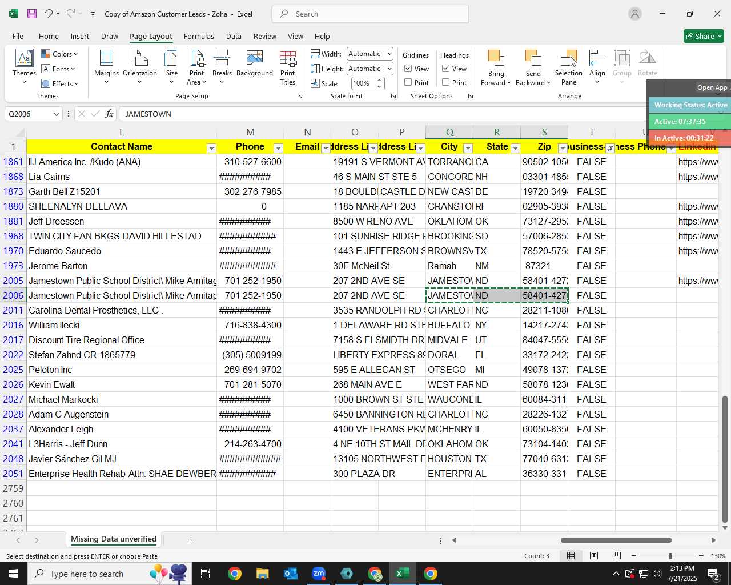Open the Print Area menu
This screenshot has width=731, height=585.
pos(197,67)
